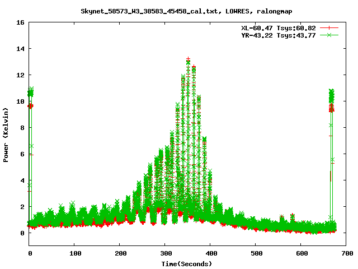358x269 pixels.
Task: Click the y-axis tick label '14'
Action: (x=20, y=49)
